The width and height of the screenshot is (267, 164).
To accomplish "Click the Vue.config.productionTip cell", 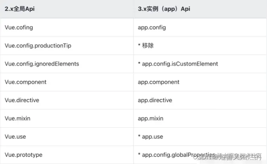I will click(x=38, y=46).
